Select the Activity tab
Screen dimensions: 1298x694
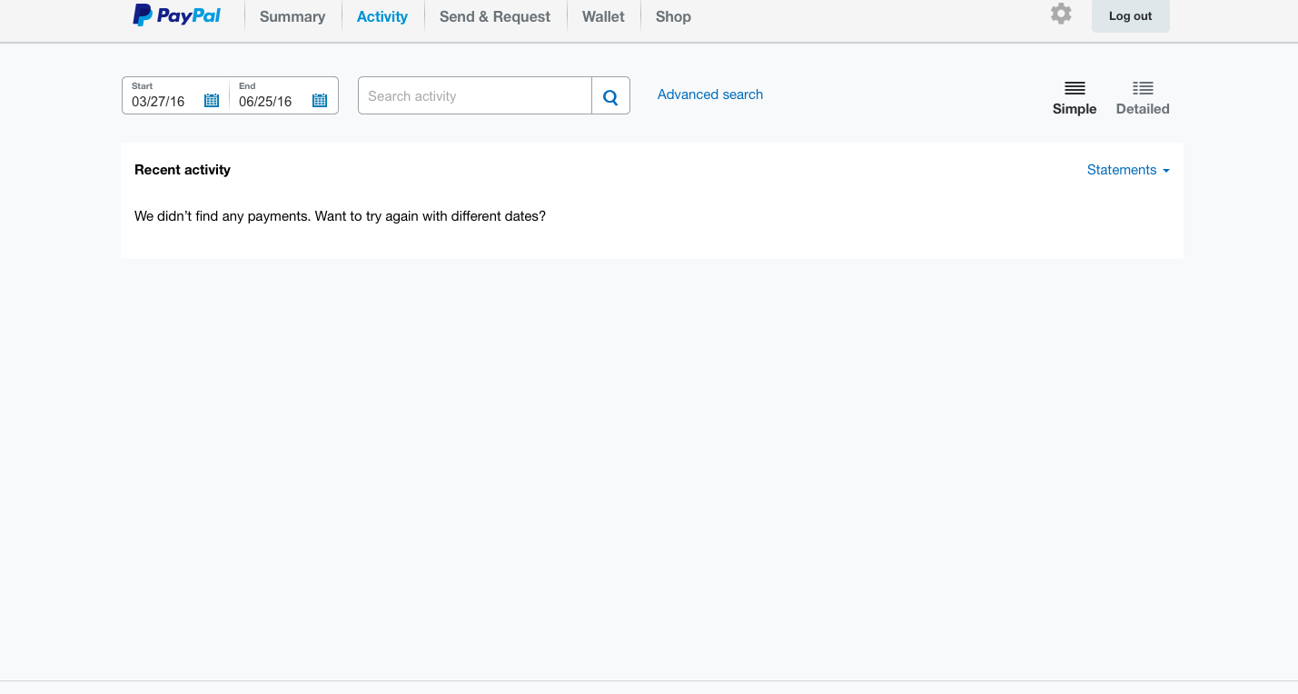coord(382,16)
